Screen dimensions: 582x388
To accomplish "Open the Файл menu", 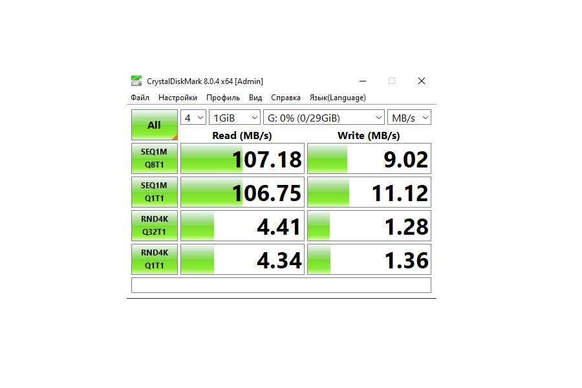I will tap(140, 97).
